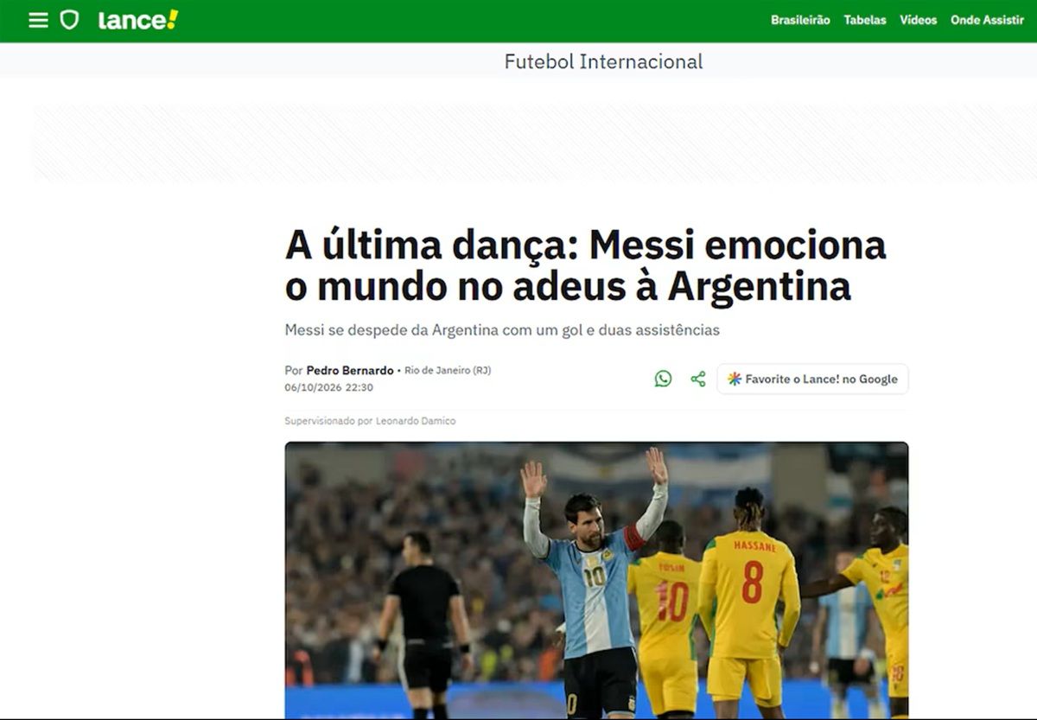Open the Tabelas menu item
Image resolution: width=1037 pixels, height=720 pixels.
coord(865,20)
